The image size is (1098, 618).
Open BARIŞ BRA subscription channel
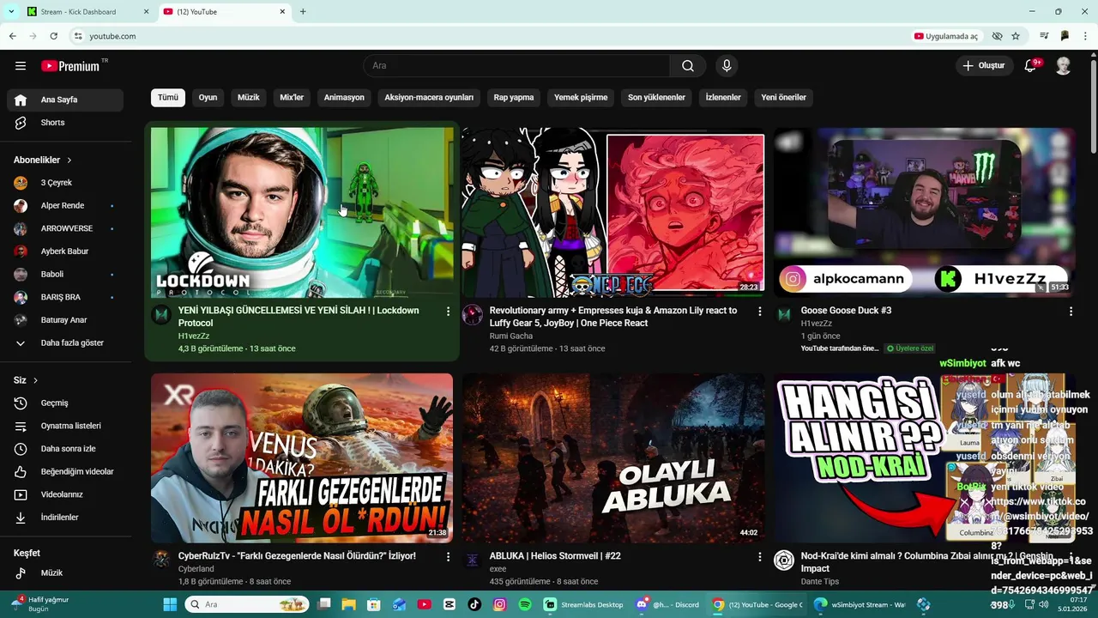pos(65,297)
